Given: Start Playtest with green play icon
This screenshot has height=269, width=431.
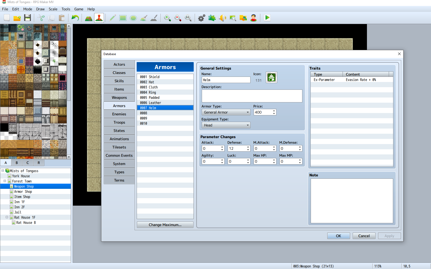Looking at the screenshot, I should 267,18.
